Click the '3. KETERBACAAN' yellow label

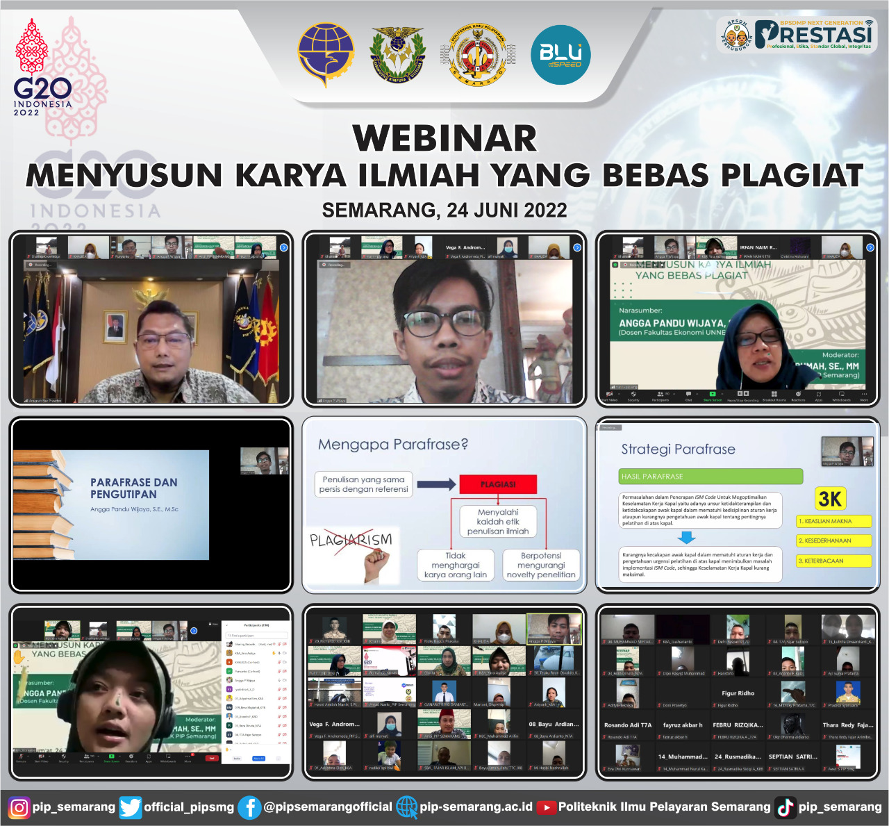pos(833,561)
